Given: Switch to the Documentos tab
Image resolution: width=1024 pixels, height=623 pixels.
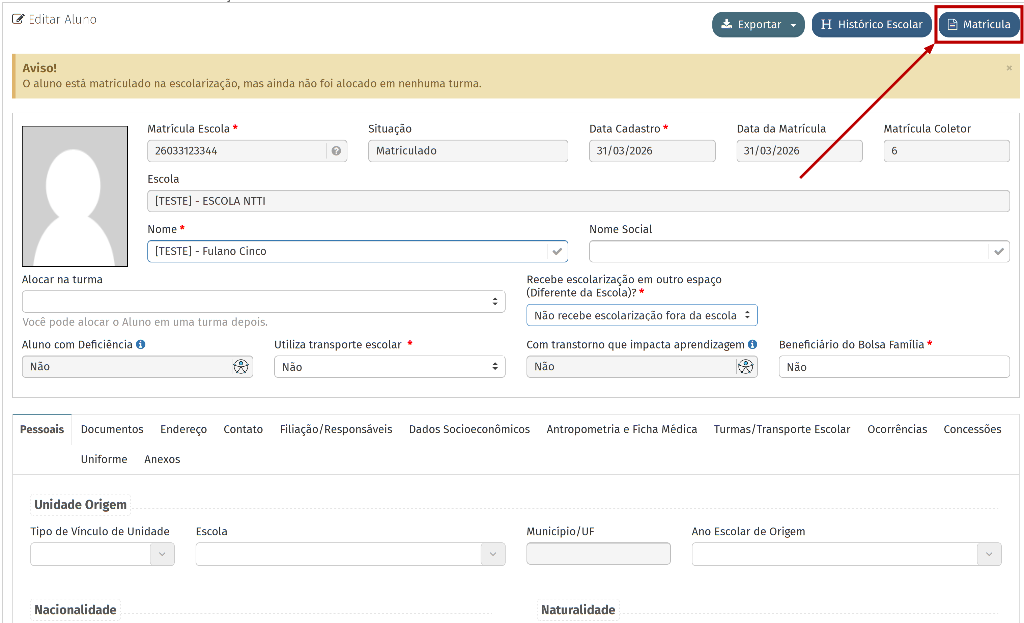Looking at the screenshot, I should [112, 429].
